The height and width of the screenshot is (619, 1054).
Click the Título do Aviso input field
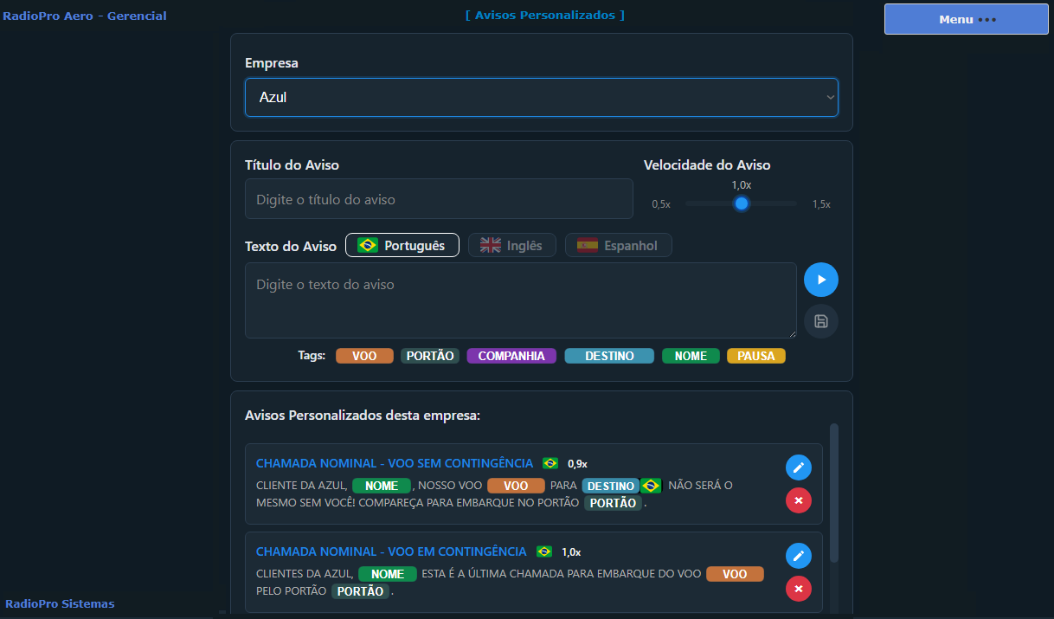click(x=439, y=199)
